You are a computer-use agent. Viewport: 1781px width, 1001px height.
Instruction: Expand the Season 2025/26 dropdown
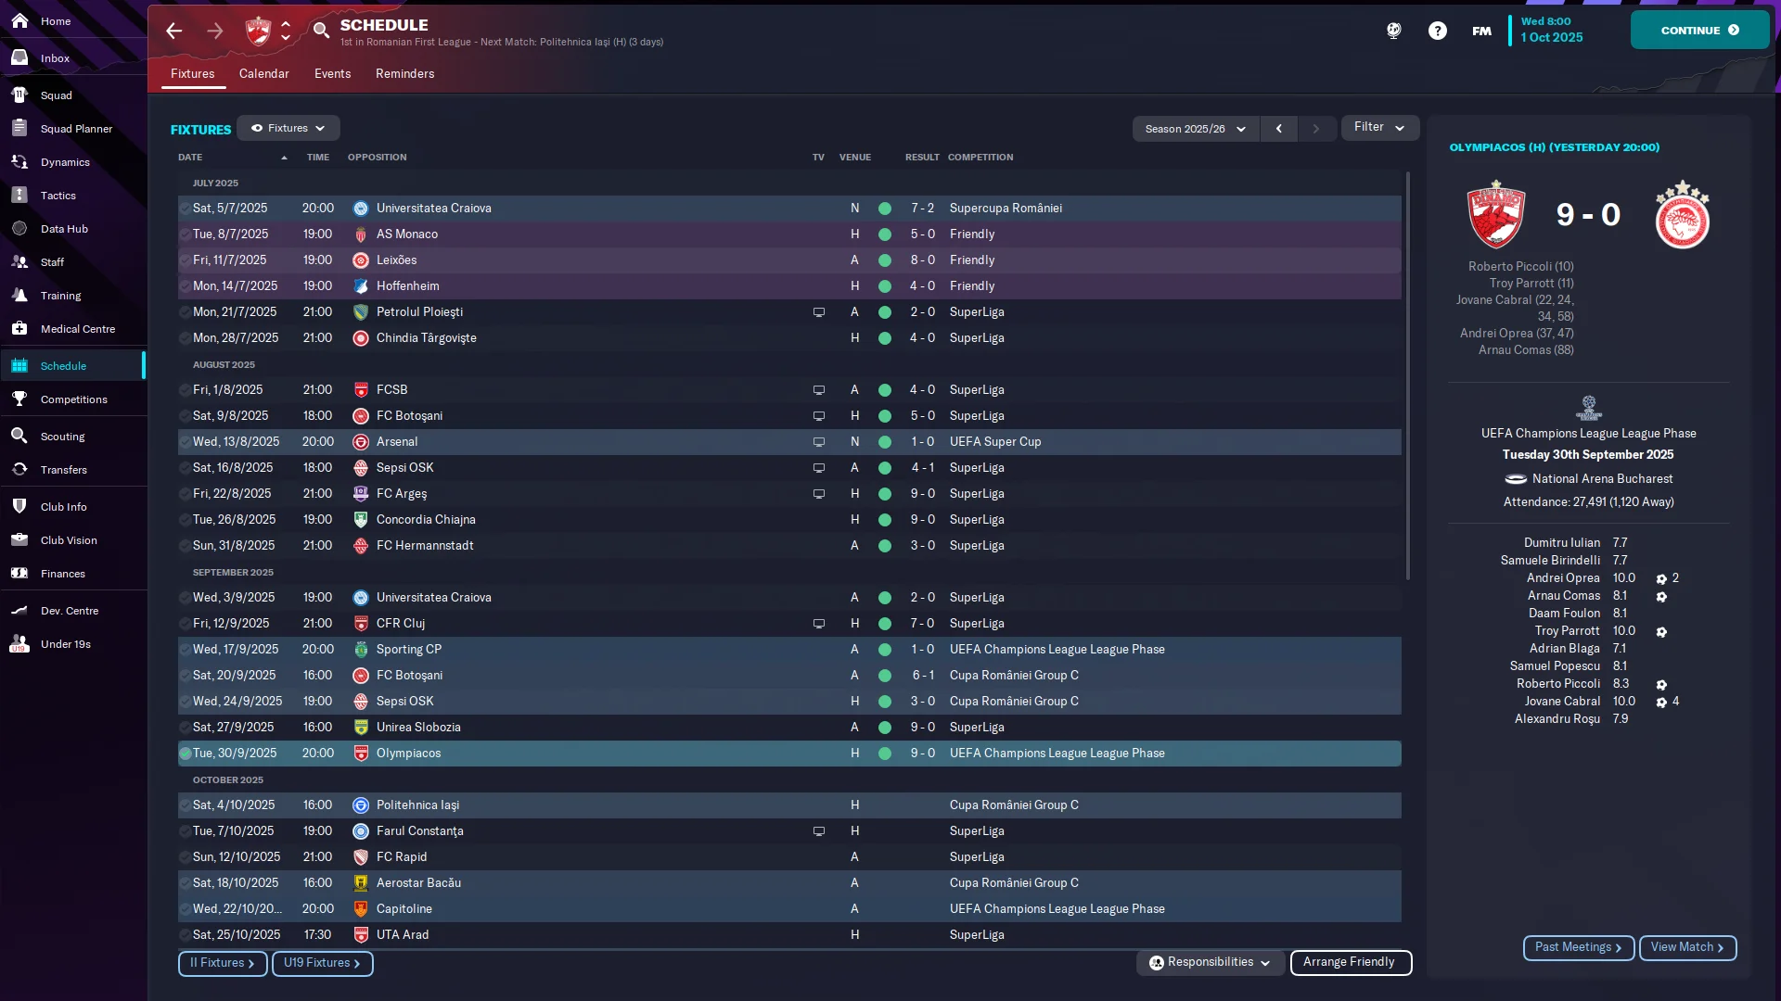coord(1195,129)
